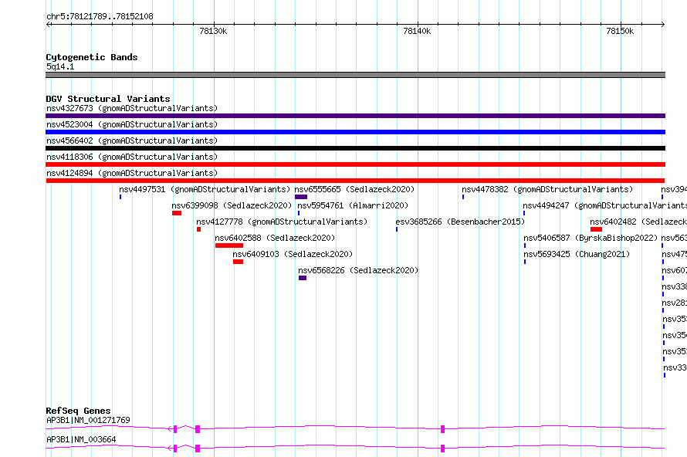This screenshot has height=457, width=687.
Task: Open the nsv6402482 Sedlazeck variant label
Action: [x=638, y=222]
